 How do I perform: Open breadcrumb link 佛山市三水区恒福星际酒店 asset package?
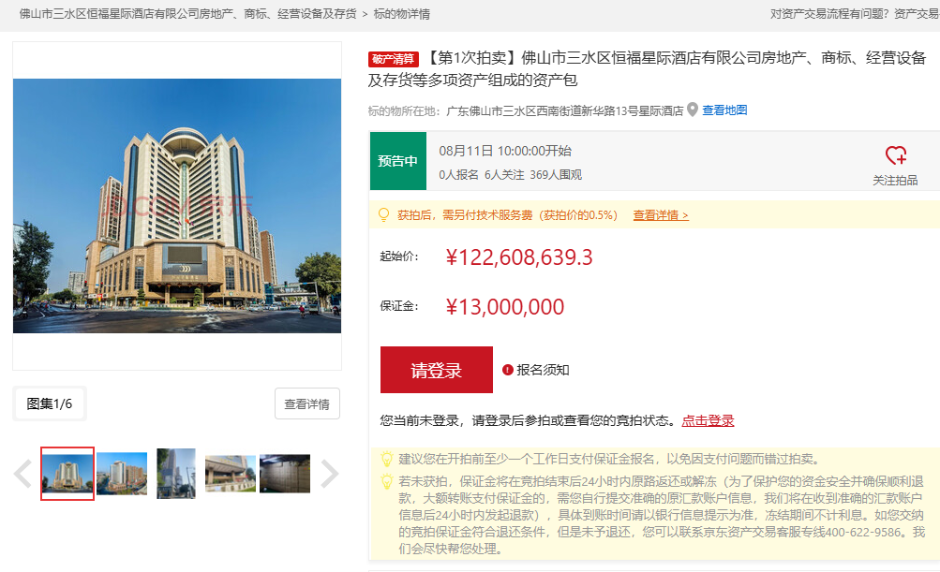coord(187,14)
